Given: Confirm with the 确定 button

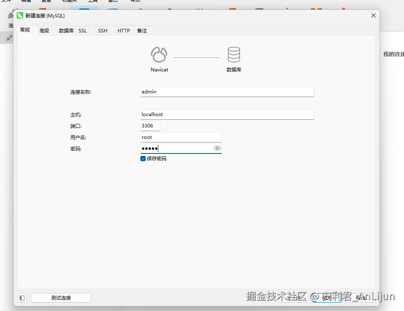Looking at the screenshot, I should click(327, 298).
